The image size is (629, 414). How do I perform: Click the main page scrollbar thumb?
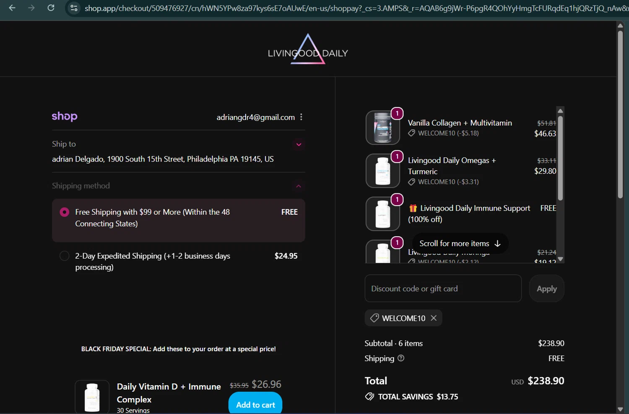pos(620,114)
